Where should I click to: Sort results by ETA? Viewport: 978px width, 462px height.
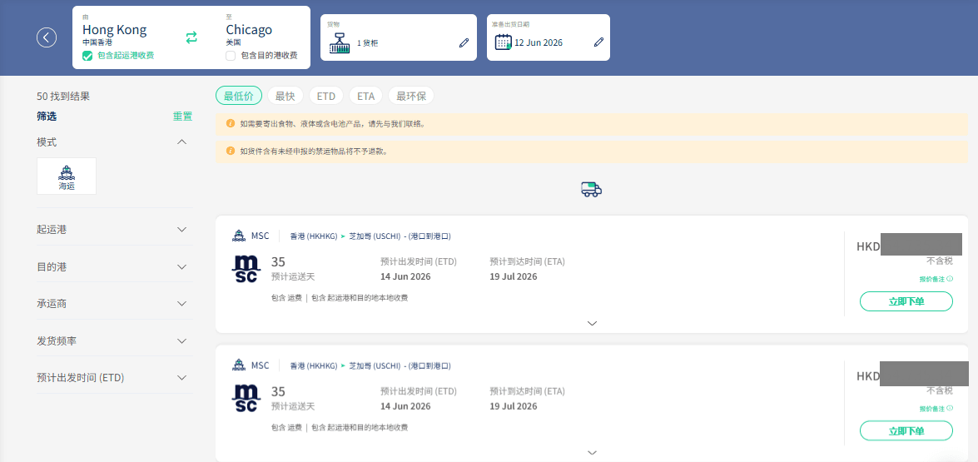click(x=366, y=96)
